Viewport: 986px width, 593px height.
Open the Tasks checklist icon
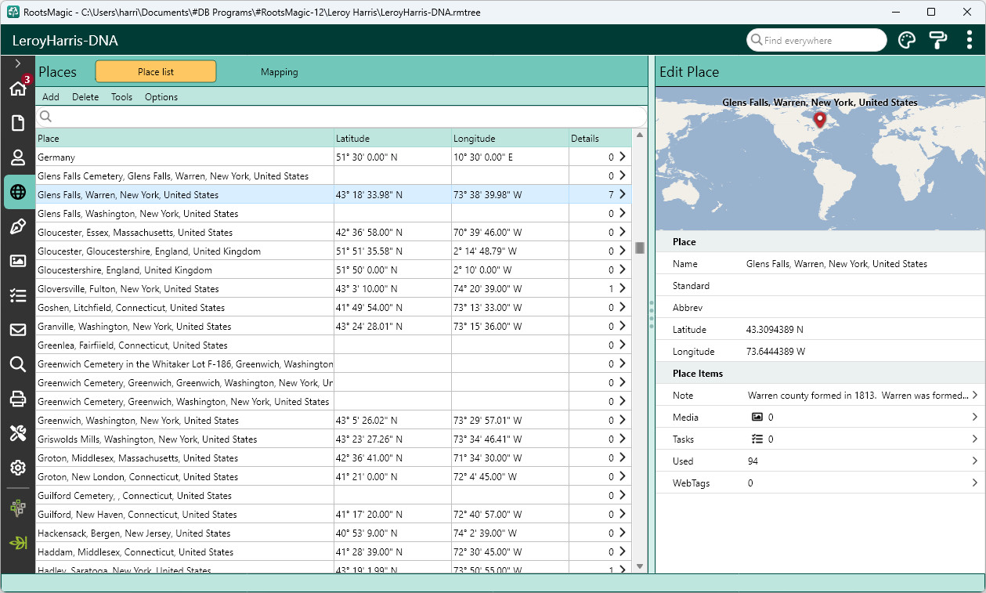click(x=18, y=295)
